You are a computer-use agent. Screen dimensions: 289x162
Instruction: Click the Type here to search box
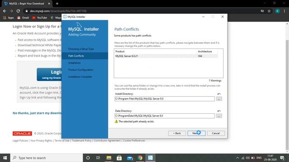tap(47, 158)
